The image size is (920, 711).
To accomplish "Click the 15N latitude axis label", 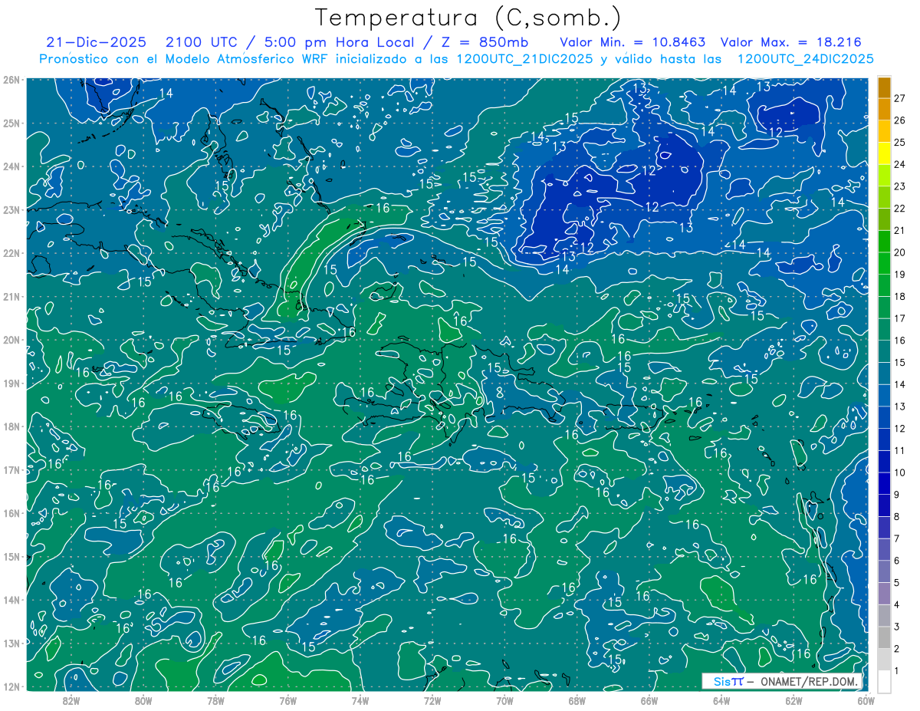I will (11, 556).
